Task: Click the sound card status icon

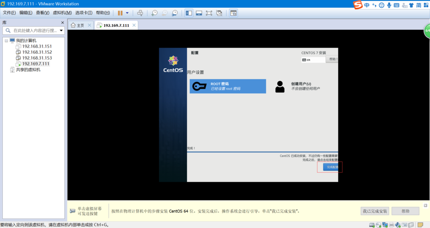Action: click(x=398, y=225)
